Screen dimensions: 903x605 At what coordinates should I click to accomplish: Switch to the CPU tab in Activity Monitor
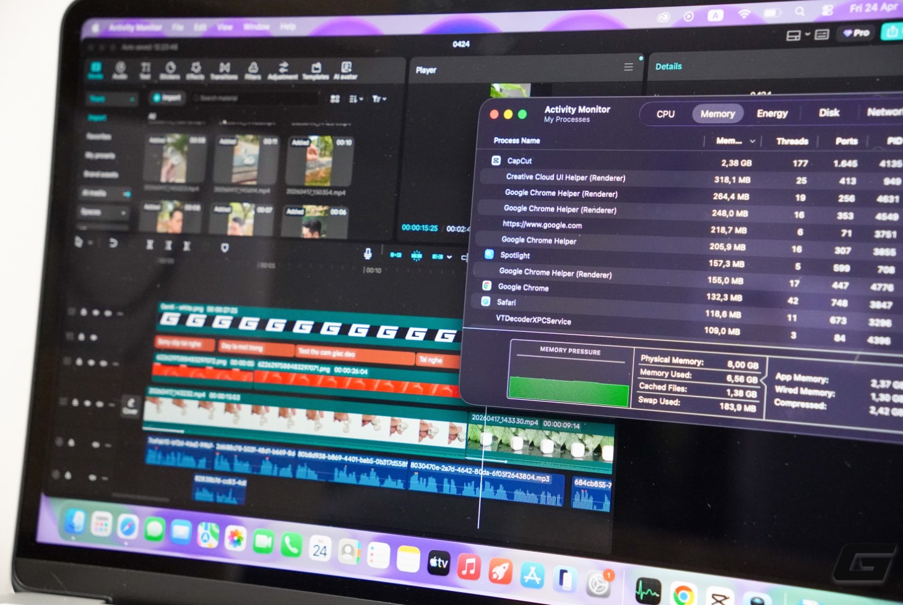[665, 114]
